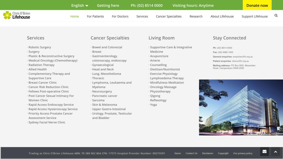The width and height of the screenshot is (283, 159).
Task: Click the Chris O'Brien Lifehouse logo
Action: click(x=17, y=15)
